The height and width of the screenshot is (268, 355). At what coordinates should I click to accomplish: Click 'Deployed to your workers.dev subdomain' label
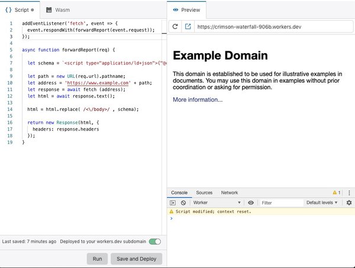103,241
